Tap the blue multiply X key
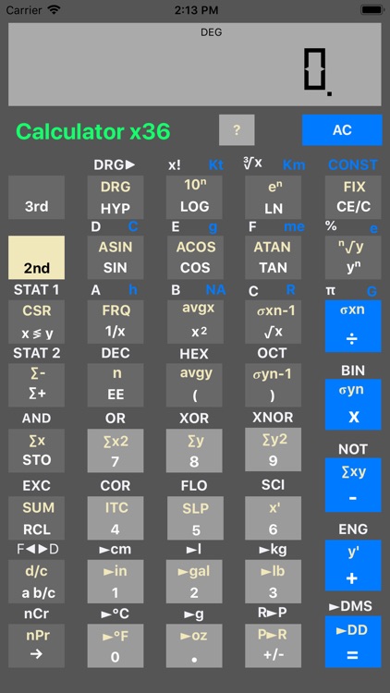The height and width of the screenshot is (693, 390). coord(353,404)
